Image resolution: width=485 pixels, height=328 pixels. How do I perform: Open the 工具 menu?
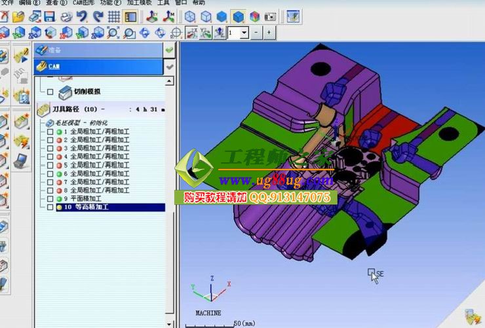163,3
